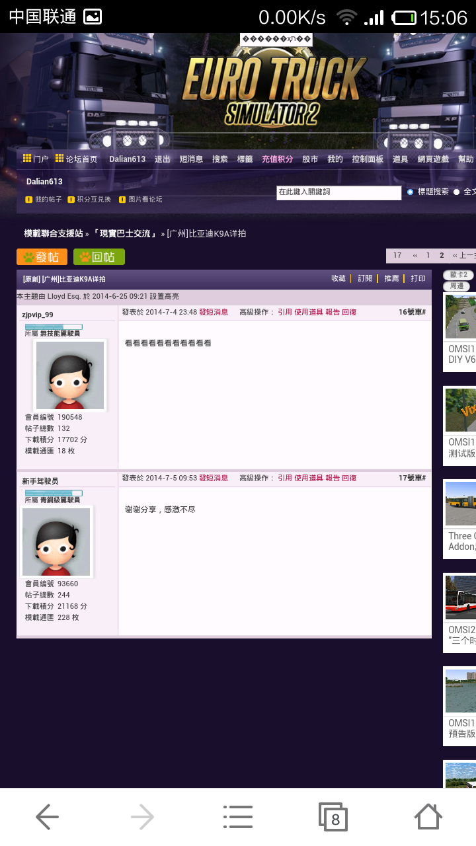Screen dimensions: 476x846
Task: Click 模載聯合支援站 breadcrumb link
Action: point(54,233)
